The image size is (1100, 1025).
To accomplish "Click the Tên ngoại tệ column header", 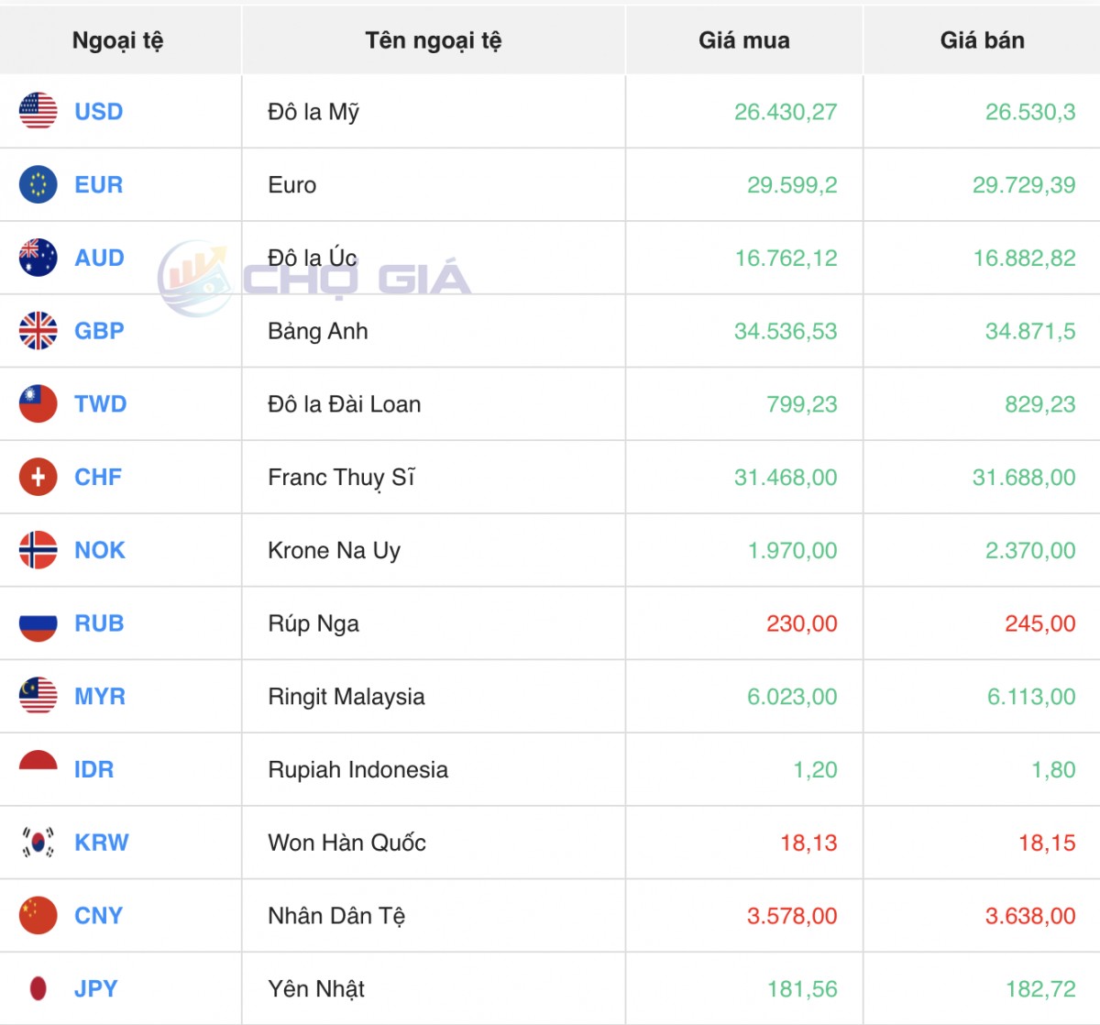I will (433, 40).
